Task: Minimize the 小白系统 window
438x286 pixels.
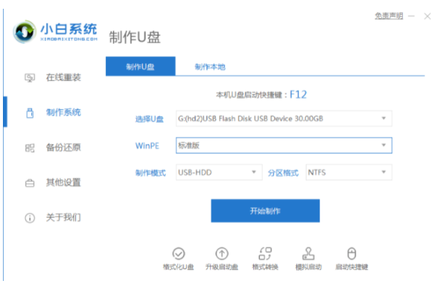Action: 411,16
